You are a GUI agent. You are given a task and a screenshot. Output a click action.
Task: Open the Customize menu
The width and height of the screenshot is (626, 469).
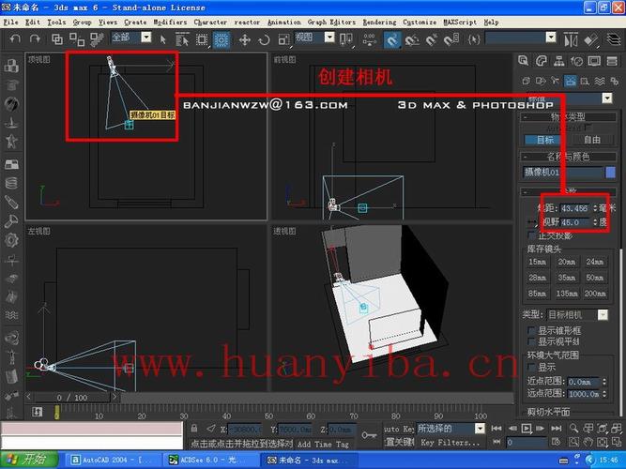click(420, 22)
